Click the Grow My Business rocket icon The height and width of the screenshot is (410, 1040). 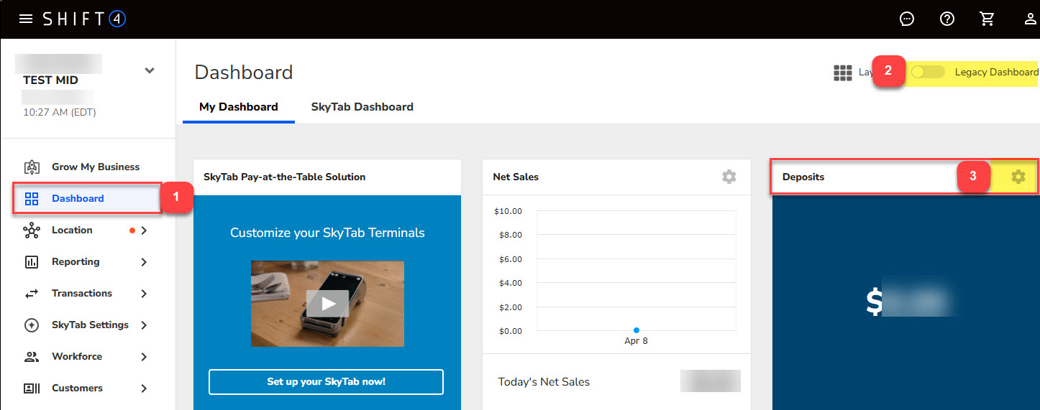pos(32,167)
